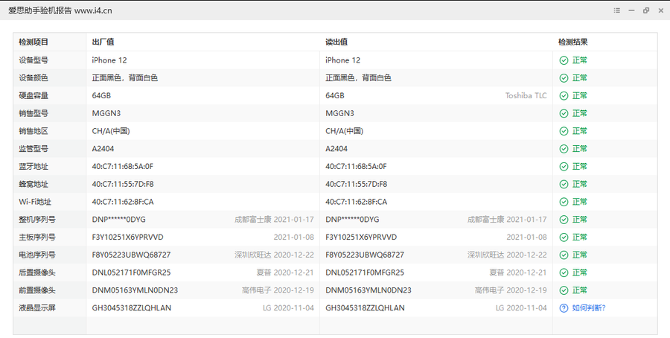Select read LCD serial GH3045318ZZLQHLAN
The width and height of the screenshot is (670, 338).
tap(365, 307)
